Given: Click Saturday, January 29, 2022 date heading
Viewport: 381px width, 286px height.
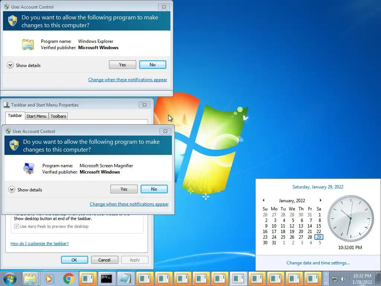Looking at the screenshot, I should click(318, 187).
